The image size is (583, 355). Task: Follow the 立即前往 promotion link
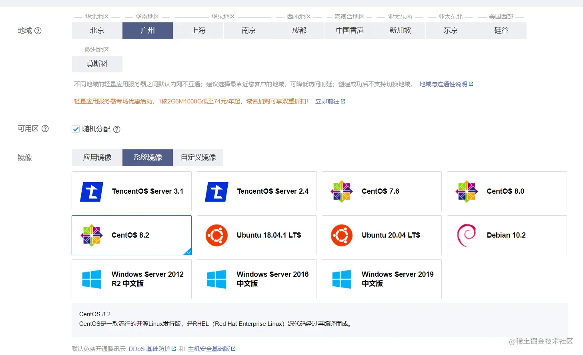327,101
